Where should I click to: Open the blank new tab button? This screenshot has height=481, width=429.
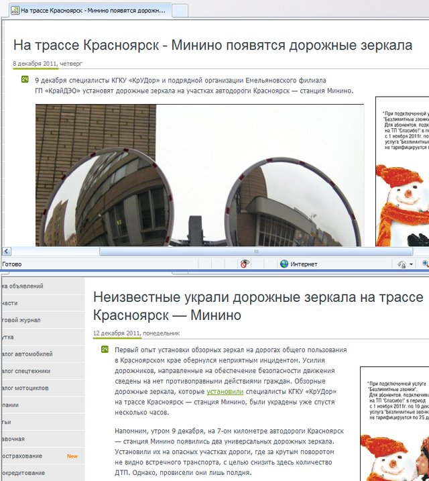click(x=180, y=11)
